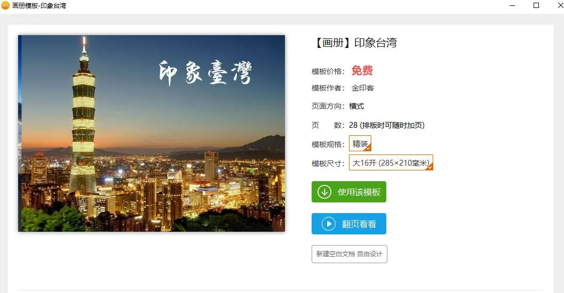564x293 pixels.
Task: Click the heading 【画册】印象台湾
Action: point(354,43)
